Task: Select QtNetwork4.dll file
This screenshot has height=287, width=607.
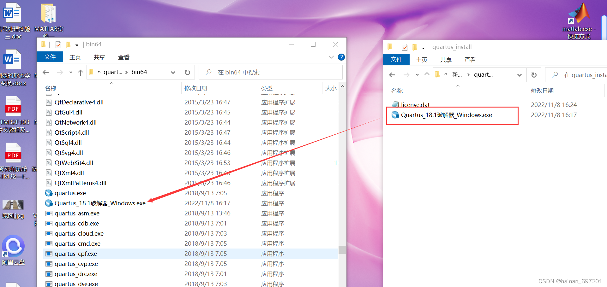Action: tap(75, 122)
